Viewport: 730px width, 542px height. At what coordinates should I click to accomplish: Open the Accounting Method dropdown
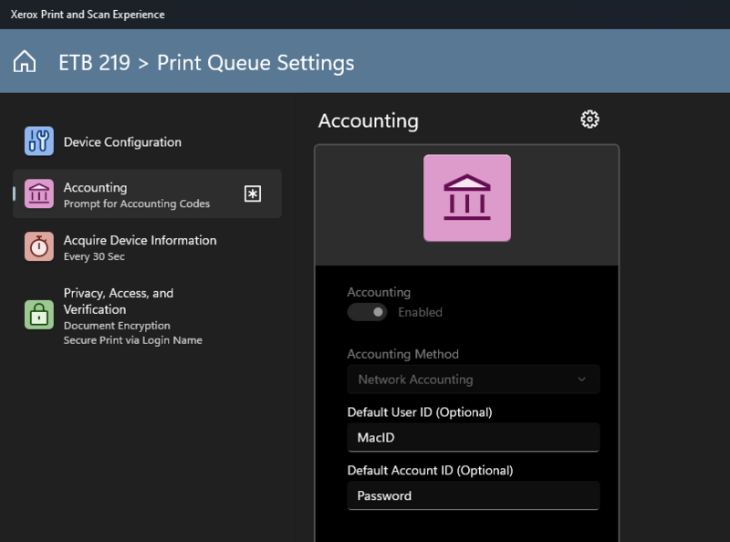473,380
